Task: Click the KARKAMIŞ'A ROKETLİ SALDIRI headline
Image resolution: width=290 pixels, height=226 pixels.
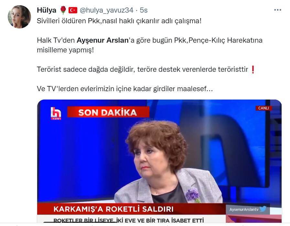Action: [113, 209]
